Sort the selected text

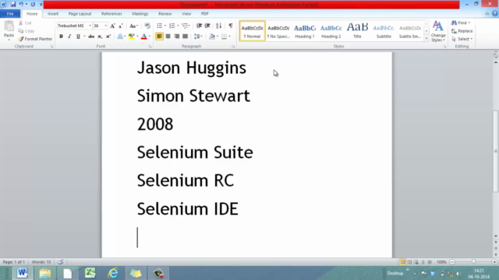pos(218,26)
